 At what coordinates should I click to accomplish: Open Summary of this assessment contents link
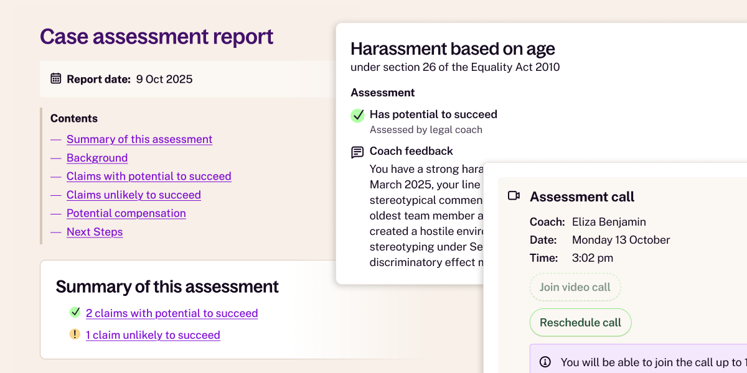139,139
